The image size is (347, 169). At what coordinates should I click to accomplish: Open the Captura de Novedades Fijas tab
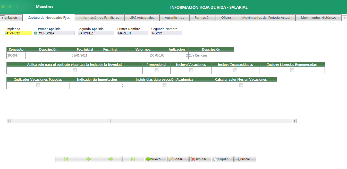tap(49, 18)
